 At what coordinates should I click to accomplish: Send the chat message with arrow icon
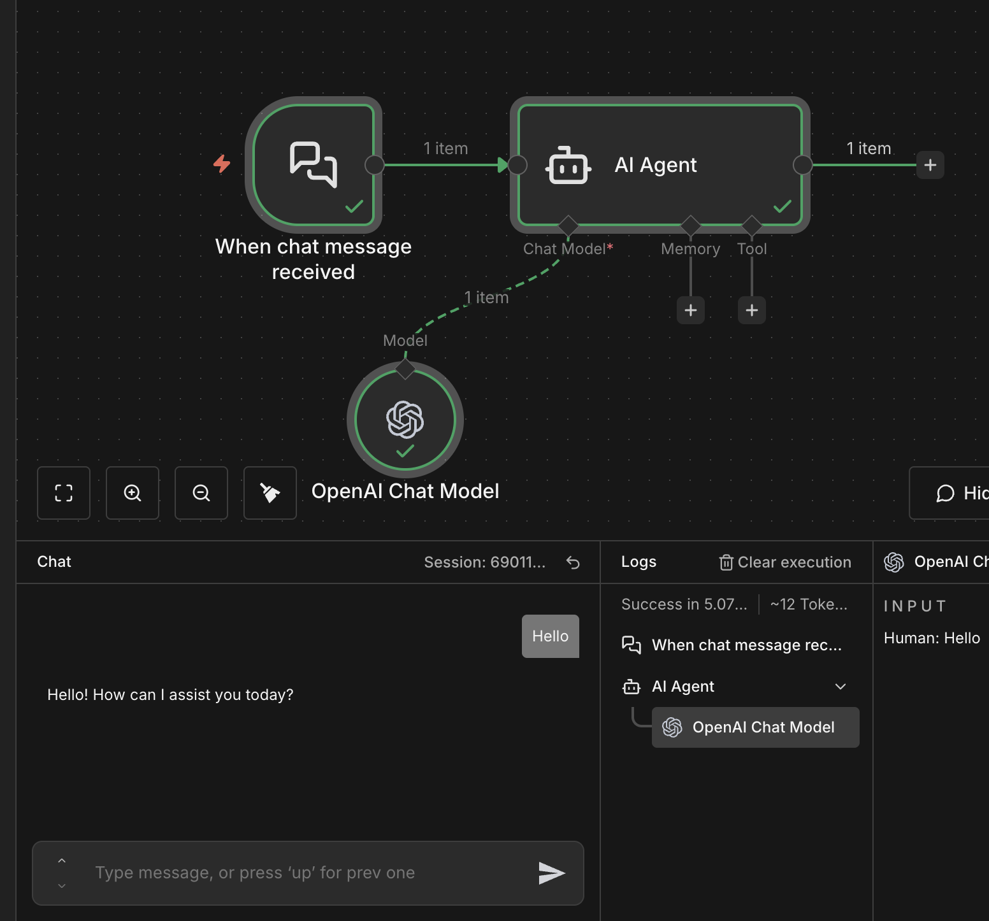(x=551, y=873)
